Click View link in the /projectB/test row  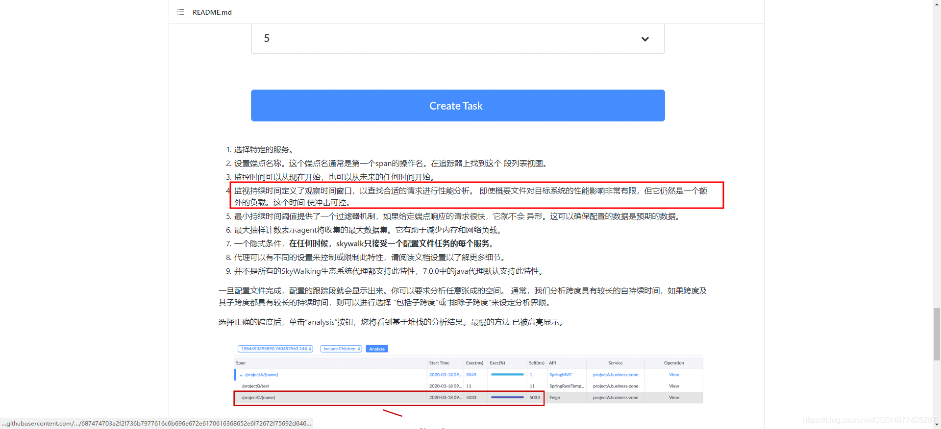[674, 386]
